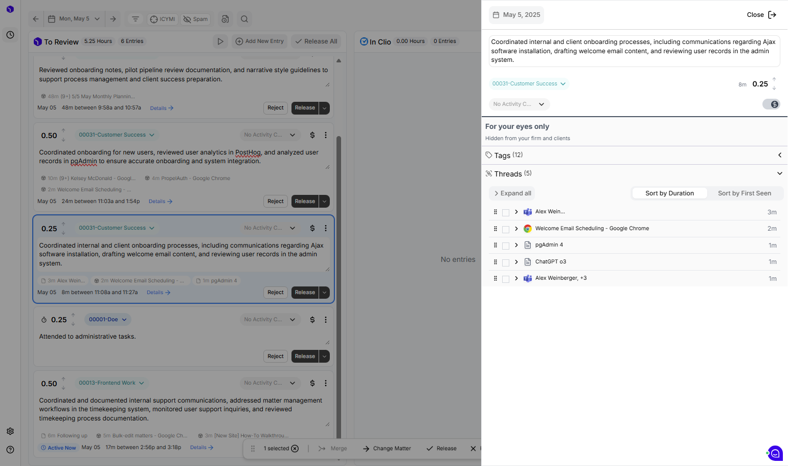Click Expand all threads button
This screenshot has height=466, width=788.
pyautogui.click(x=512, y=193)
